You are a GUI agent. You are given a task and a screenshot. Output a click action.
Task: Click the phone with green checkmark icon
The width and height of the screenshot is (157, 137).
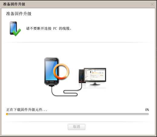point(15,29)
